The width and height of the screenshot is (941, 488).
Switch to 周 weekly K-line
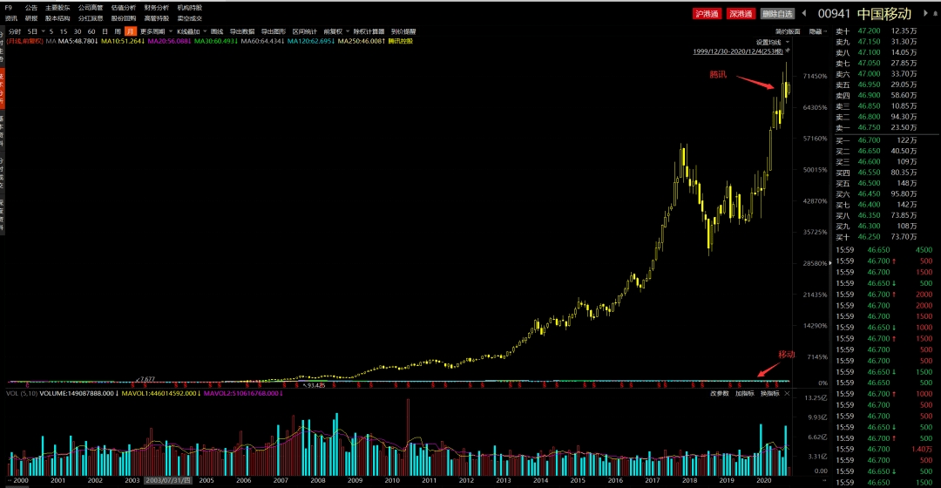click(x=118, y=31)
